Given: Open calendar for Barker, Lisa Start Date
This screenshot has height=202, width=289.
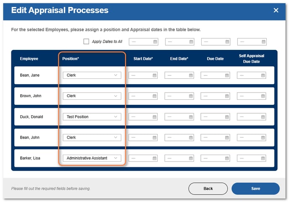Looking at the screenshot, I should click(x=155, y=158).
